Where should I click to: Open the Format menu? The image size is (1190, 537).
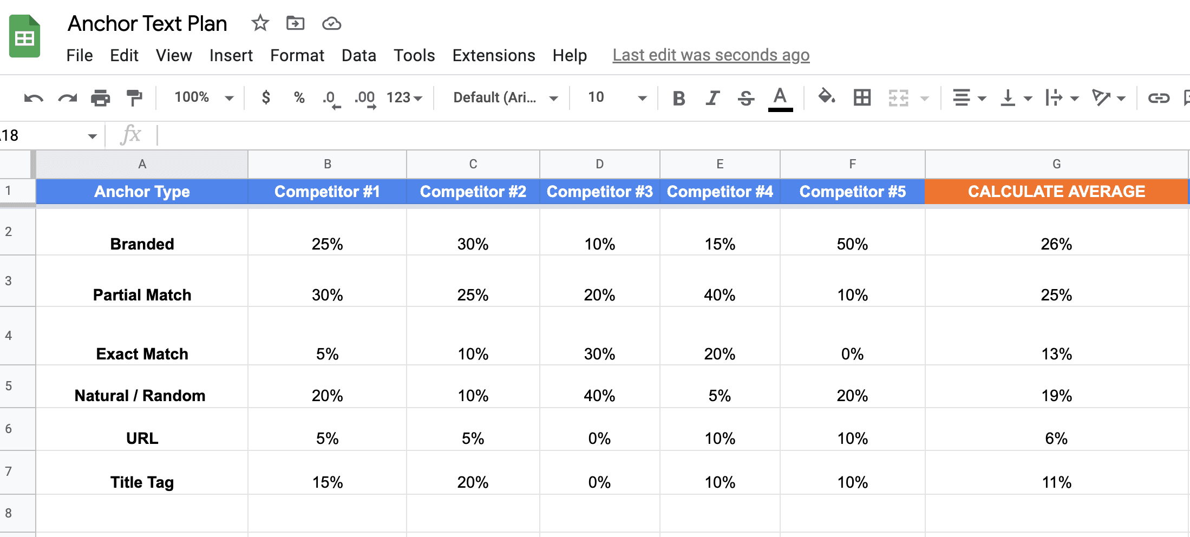[x=297, y=55]
